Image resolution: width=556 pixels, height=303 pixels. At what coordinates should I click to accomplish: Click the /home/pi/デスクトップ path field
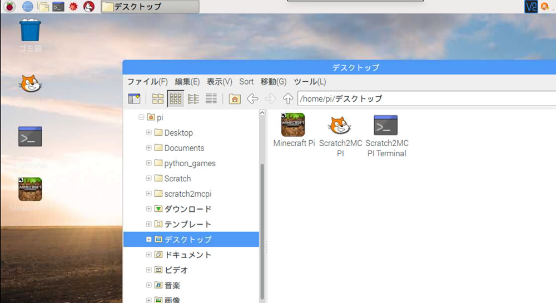(x=426, y=98)
